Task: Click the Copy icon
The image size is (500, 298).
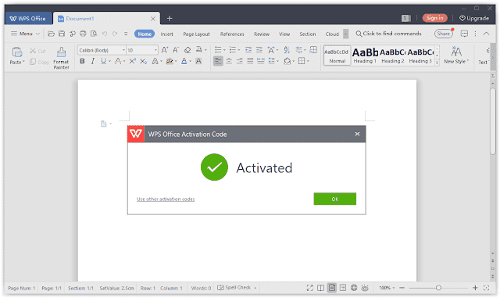Action: click(33, 62)
